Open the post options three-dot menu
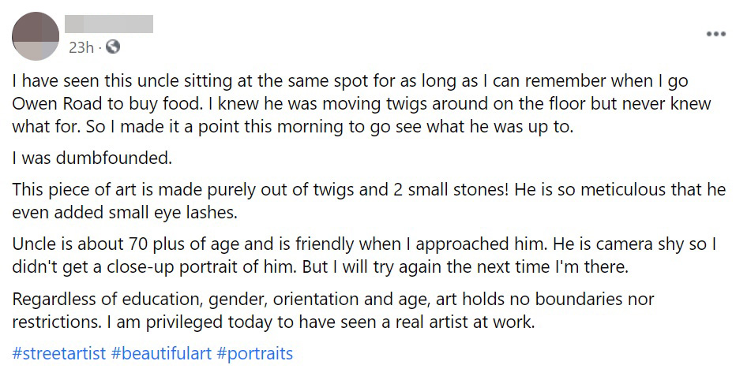The width and height of the screenshot is (751, 376). click(x=715, y=34)
